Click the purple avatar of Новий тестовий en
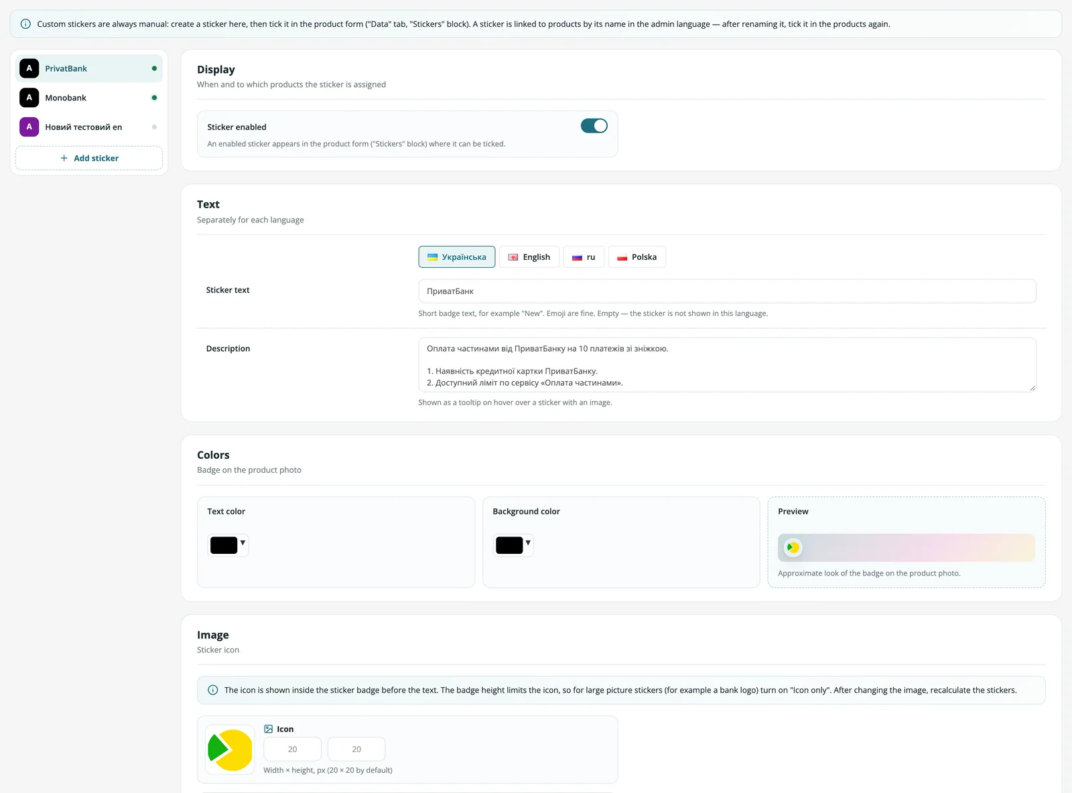This screenshot has width=1072, height=793. [29, 127]
